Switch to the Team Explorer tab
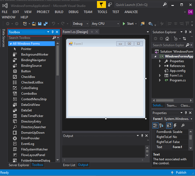The width and height of the screenshot is (195, 176). pyautogui.click(x=172, y=106)
